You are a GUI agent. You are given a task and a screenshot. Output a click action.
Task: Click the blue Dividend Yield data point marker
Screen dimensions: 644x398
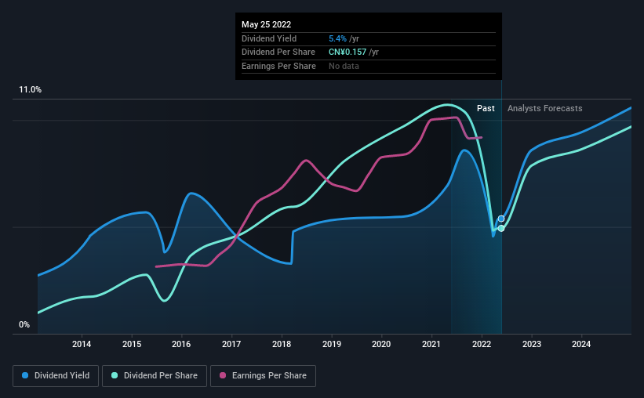click(x=501, y=219)
